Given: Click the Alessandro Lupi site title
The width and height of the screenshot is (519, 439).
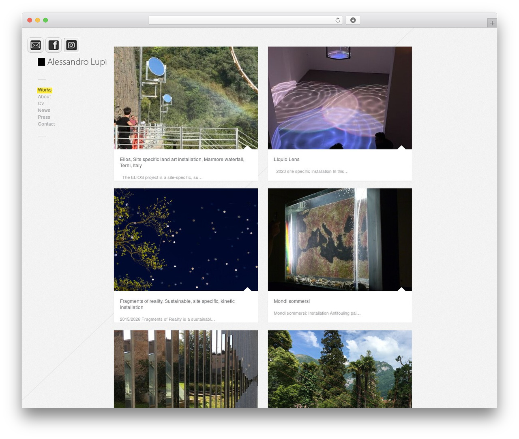Looking at the screenshot, I should pyautogui.click(x=77, y=62).
